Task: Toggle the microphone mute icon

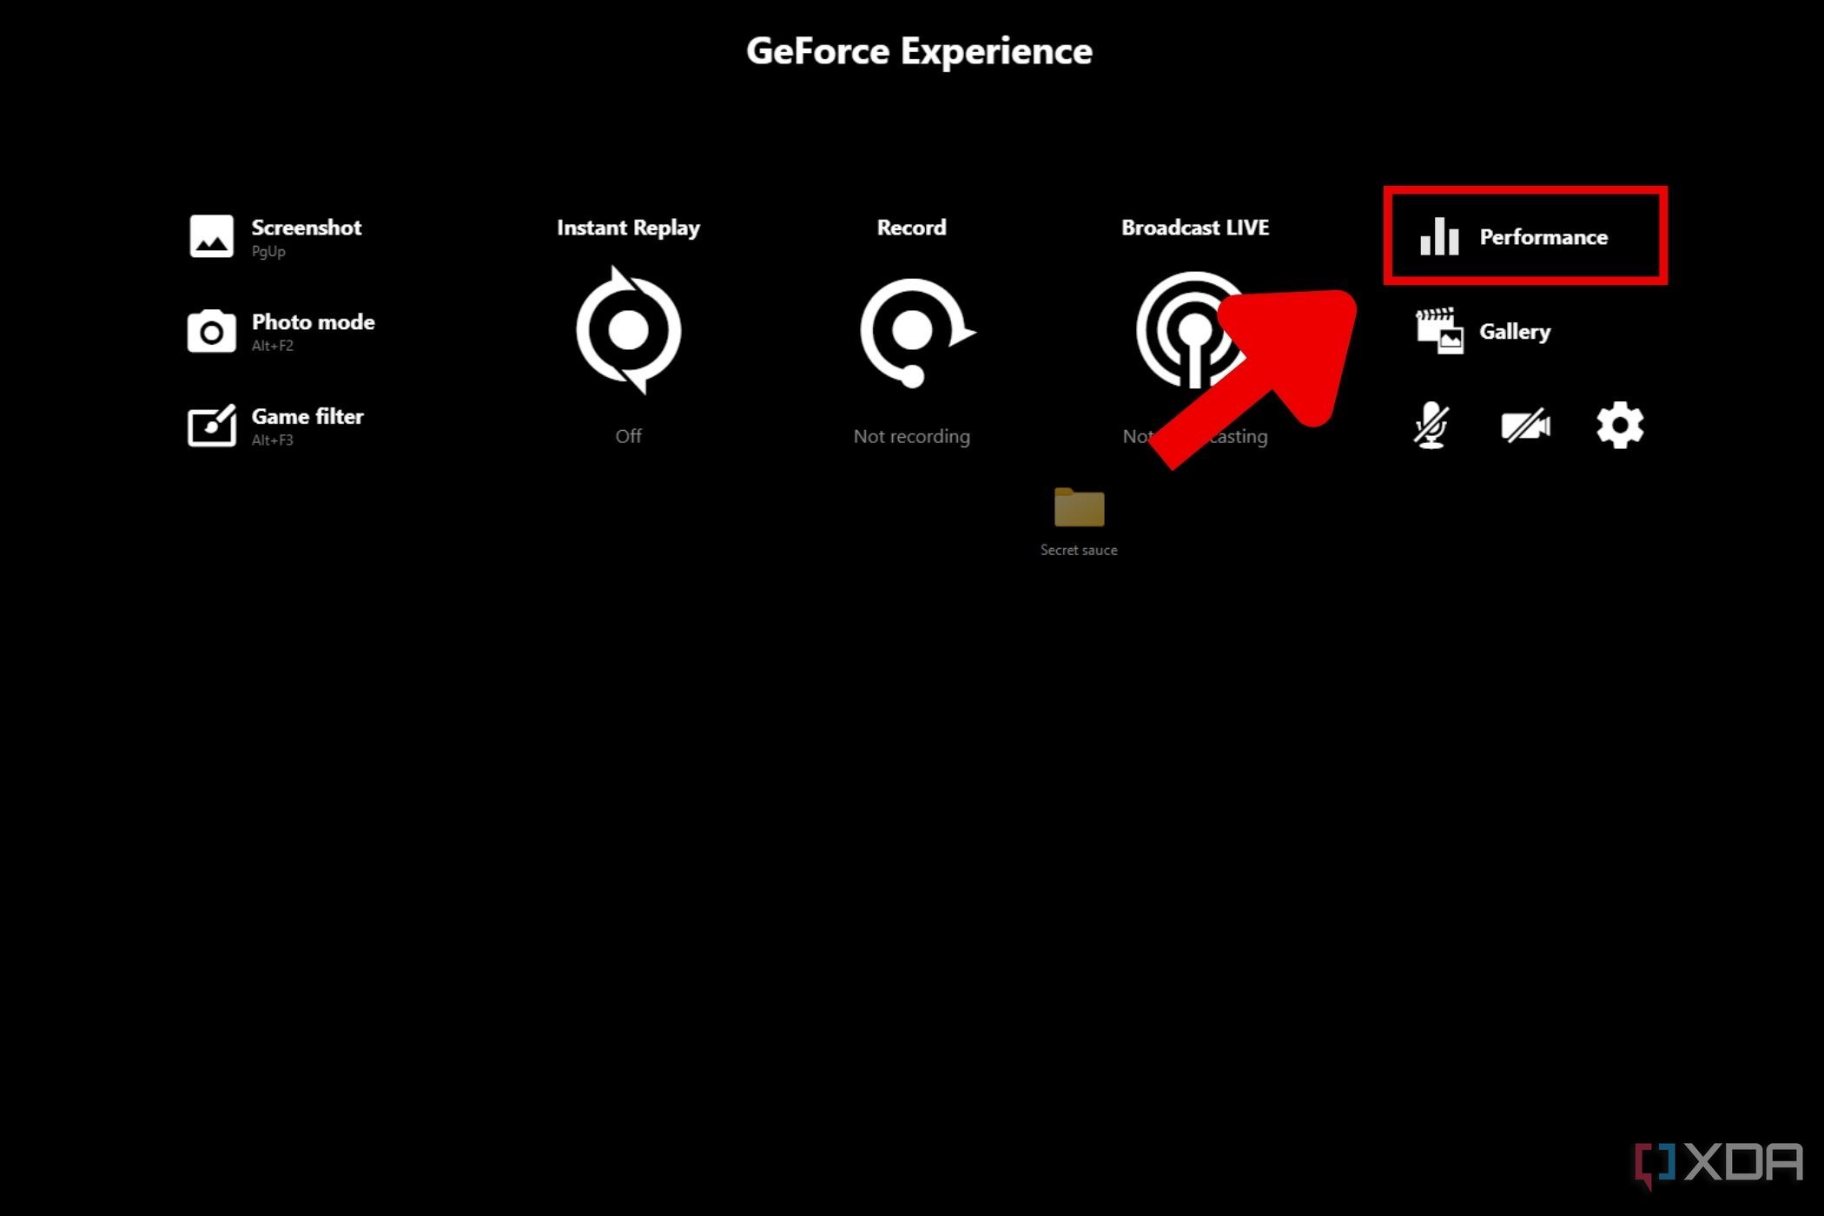Action: coord(1431,425)
